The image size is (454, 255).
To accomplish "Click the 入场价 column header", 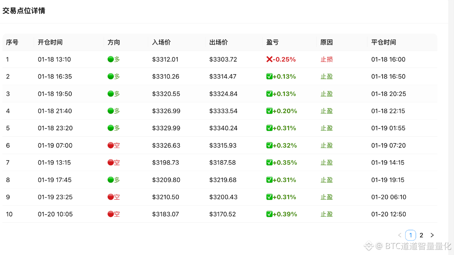I will coord(161,42).
